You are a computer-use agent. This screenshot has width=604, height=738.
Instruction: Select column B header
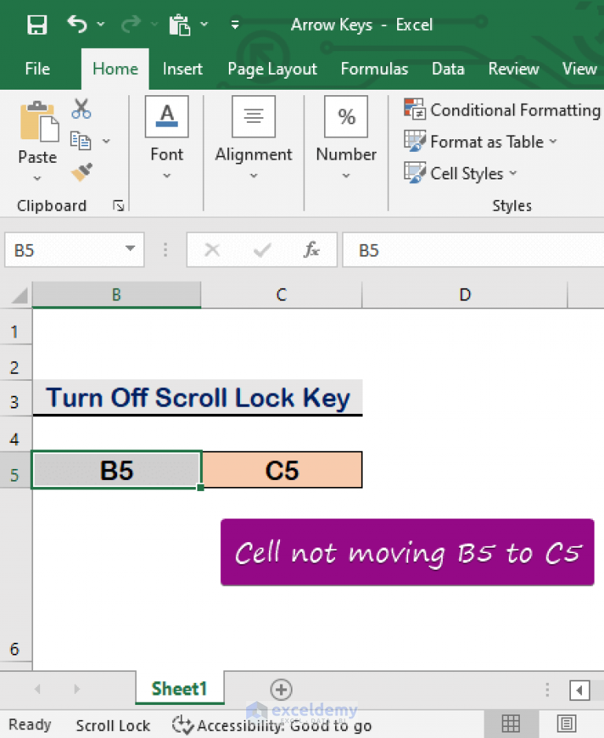(x=116, y=294)
